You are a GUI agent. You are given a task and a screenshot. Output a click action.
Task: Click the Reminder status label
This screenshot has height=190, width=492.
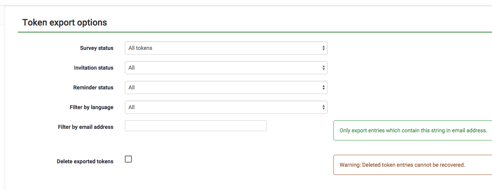93,87
